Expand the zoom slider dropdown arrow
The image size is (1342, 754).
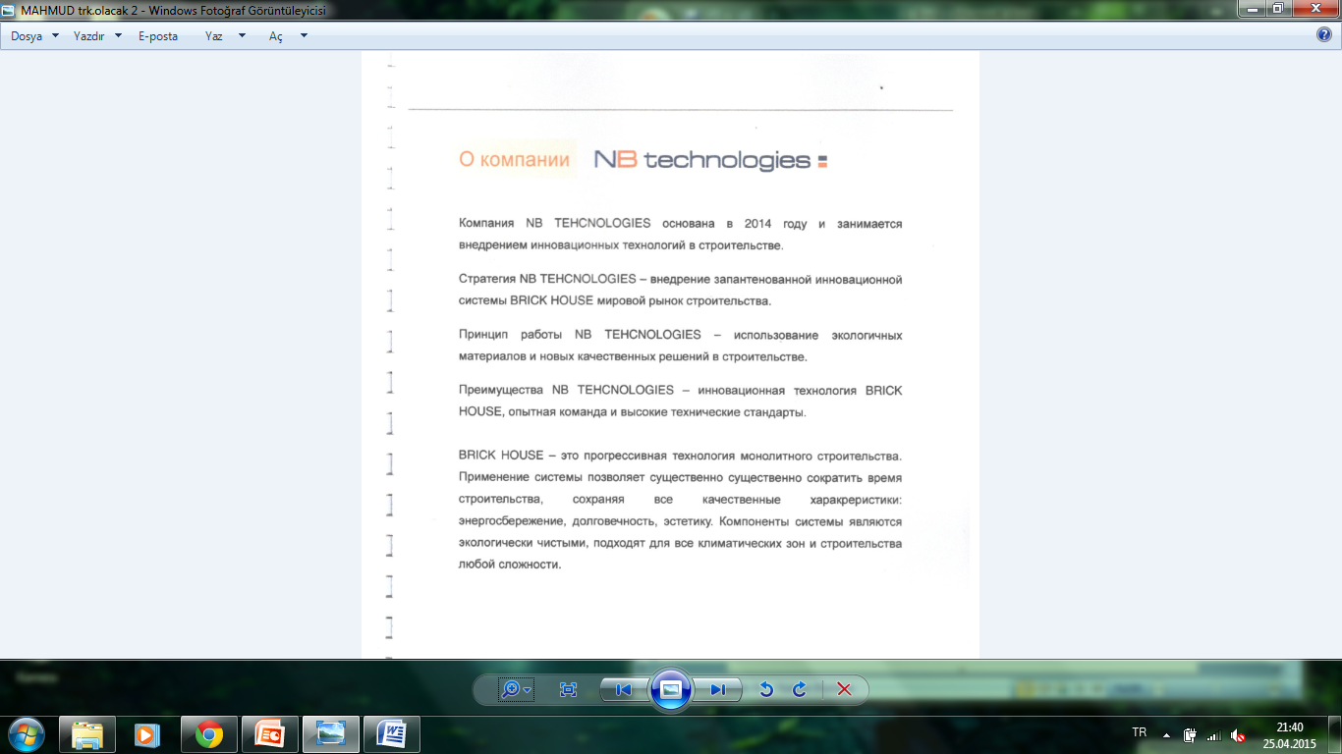529,691
